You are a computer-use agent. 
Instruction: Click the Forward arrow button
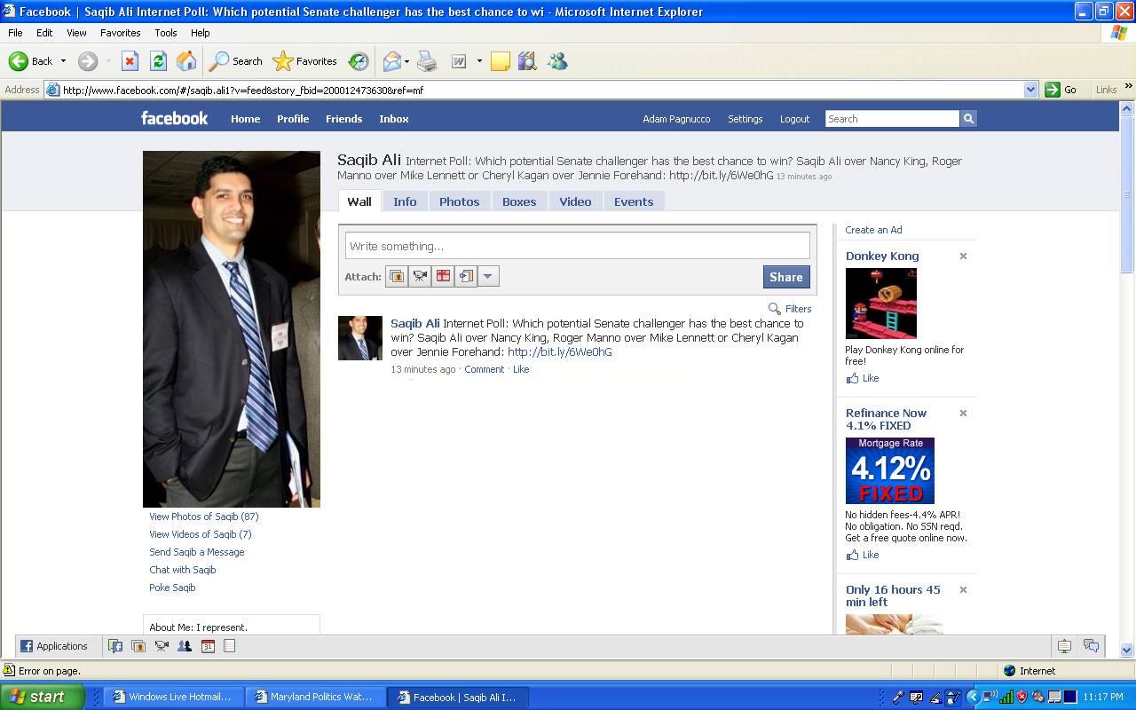click(x=87, y=61)
